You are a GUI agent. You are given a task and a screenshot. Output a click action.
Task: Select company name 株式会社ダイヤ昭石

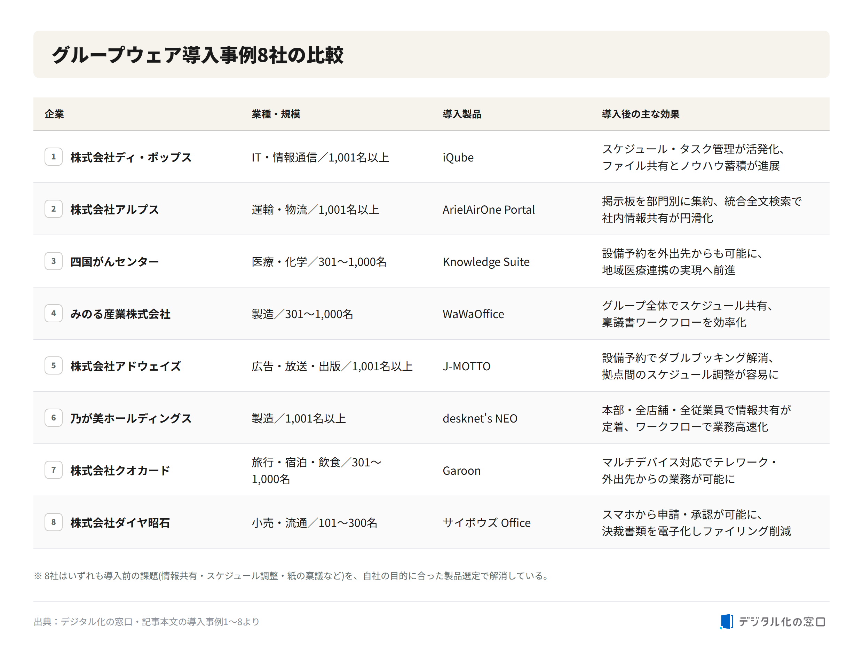[x=120, y=522]
